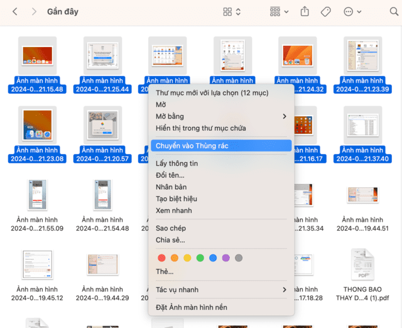Viewport: 402px width, 328px height.
Task: Click file name label '...21.35.34'
Action: (309, 228)
